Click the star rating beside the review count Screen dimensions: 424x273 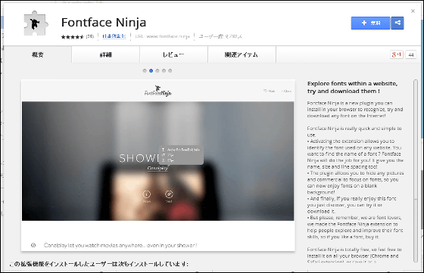(73, 37)
